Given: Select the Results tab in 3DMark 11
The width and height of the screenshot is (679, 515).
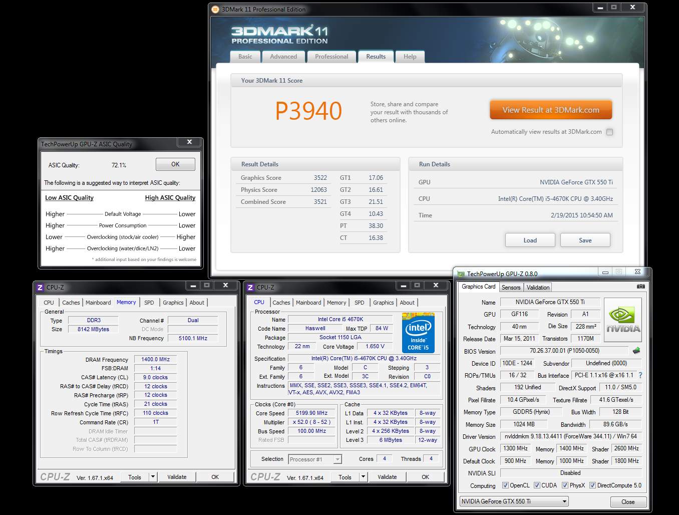Looking at the screenshot, I should click(x=376, y=57).
